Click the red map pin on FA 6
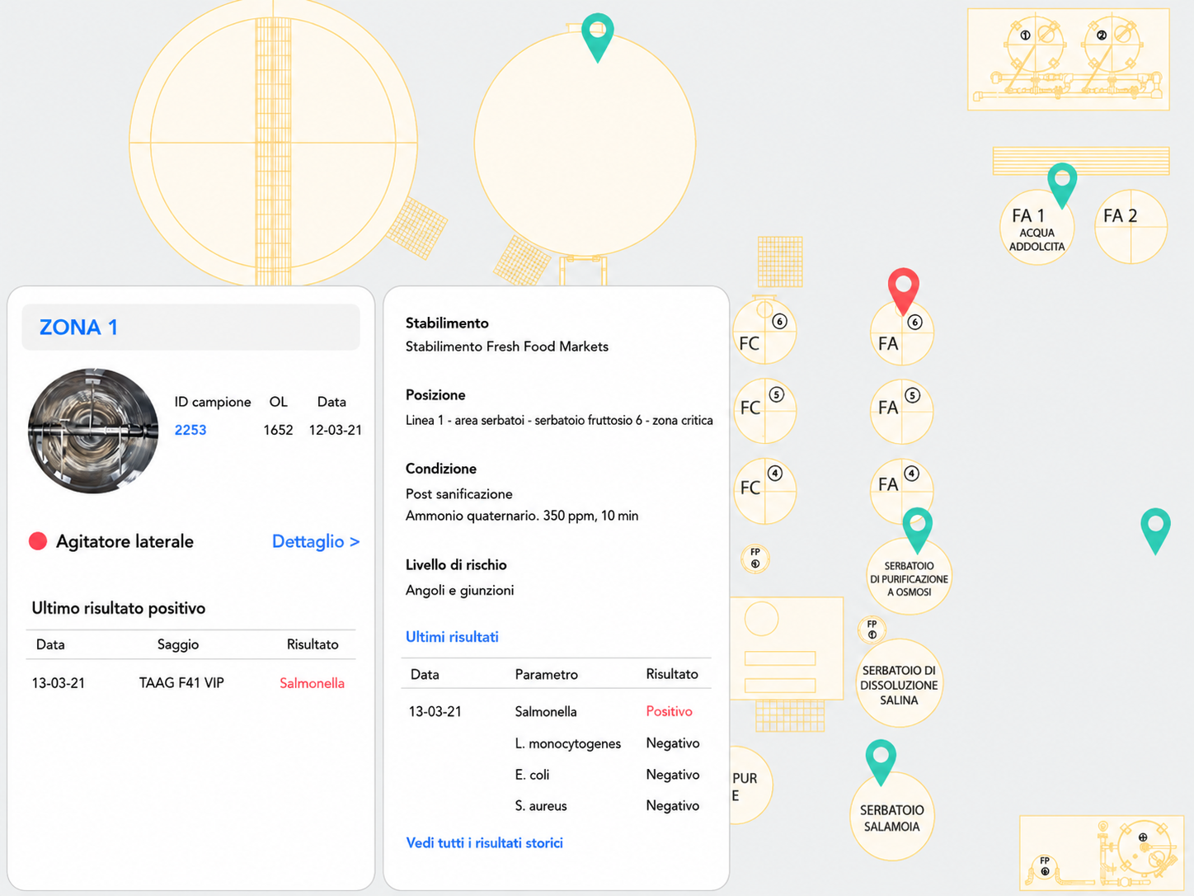The width and height of the screenshot is (1194, 896). [904, 290]
